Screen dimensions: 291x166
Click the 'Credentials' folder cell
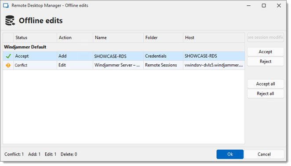pyautogui.click(x=163, y=56)
